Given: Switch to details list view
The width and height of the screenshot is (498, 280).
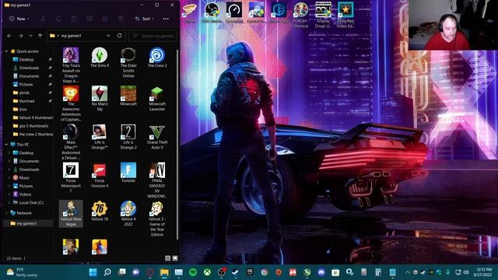Looking at the screenshot, I should point(168,258).
